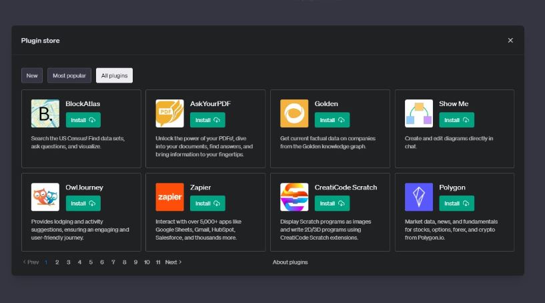The height and width of the screenshot is (303, 545).
Task: Click the Zapier orange logo
Action: click(169, 197)
